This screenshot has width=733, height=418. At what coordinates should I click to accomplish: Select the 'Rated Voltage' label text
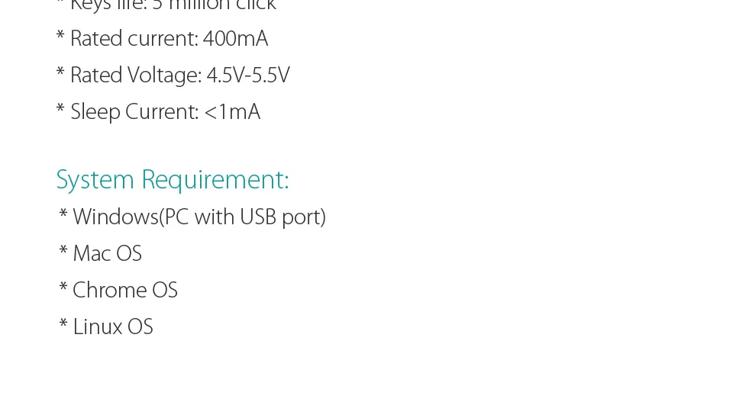click(136, 76)
